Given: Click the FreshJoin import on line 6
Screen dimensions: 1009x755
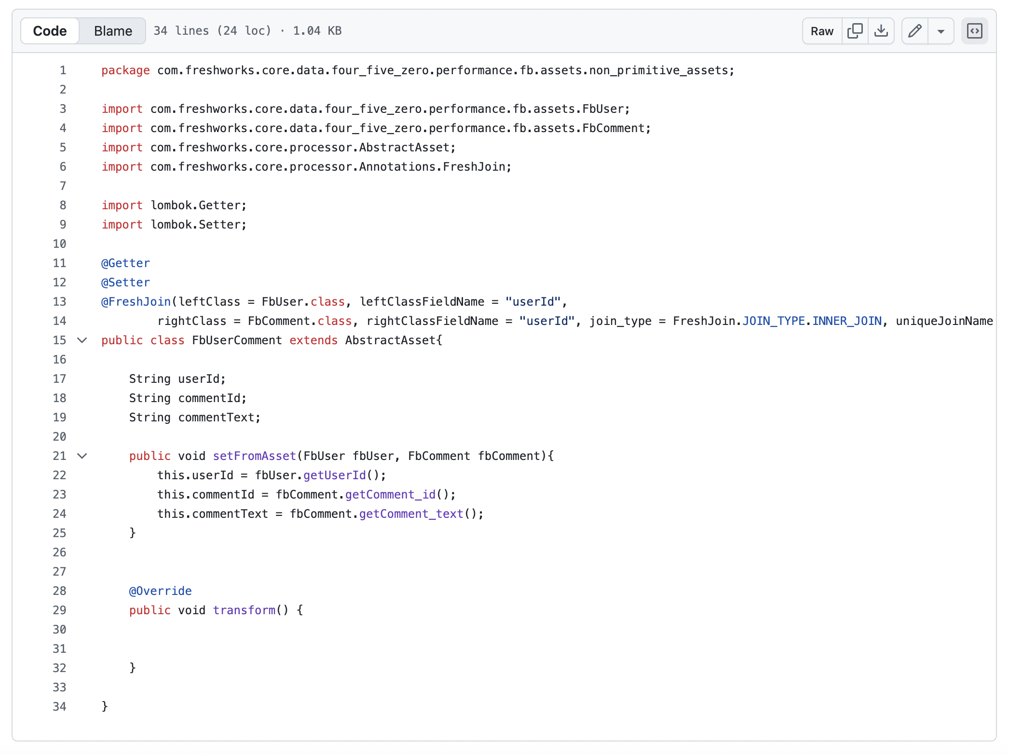Looking at the screenshot, I should coord(306,167).
